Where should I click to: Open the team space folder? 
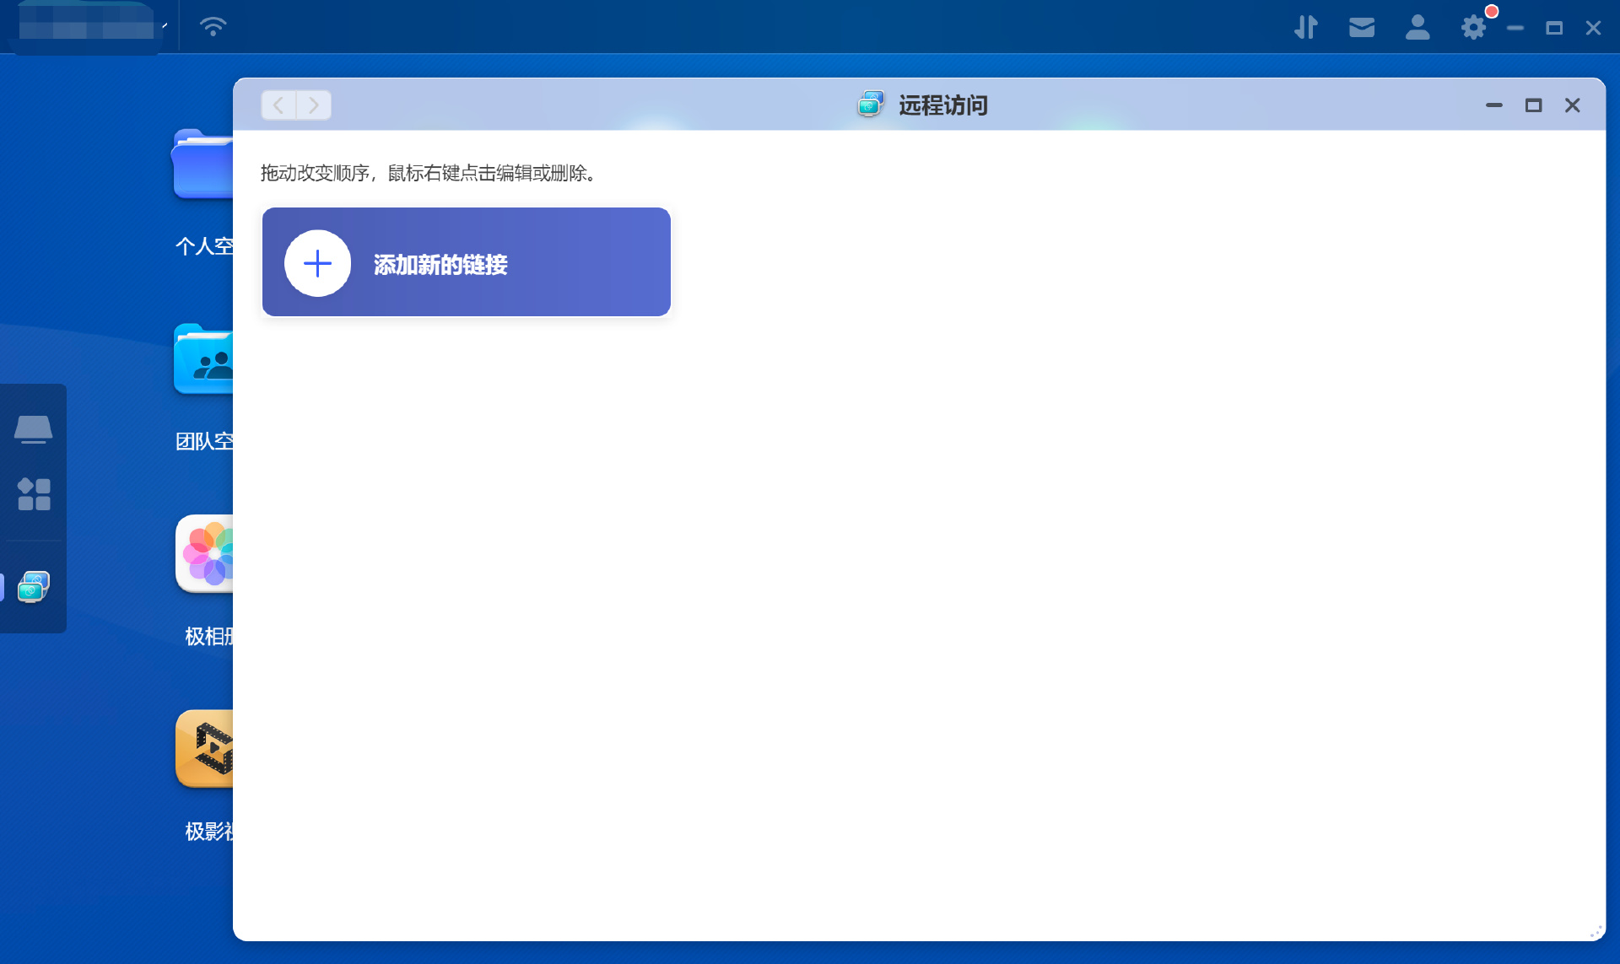point(203,360)
